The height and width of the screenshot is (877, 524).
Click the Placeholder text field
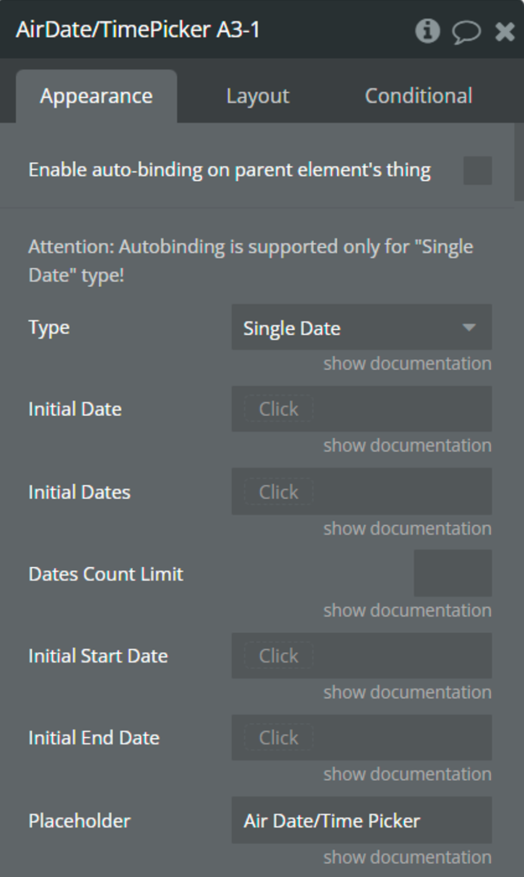[x=361, y=821]
